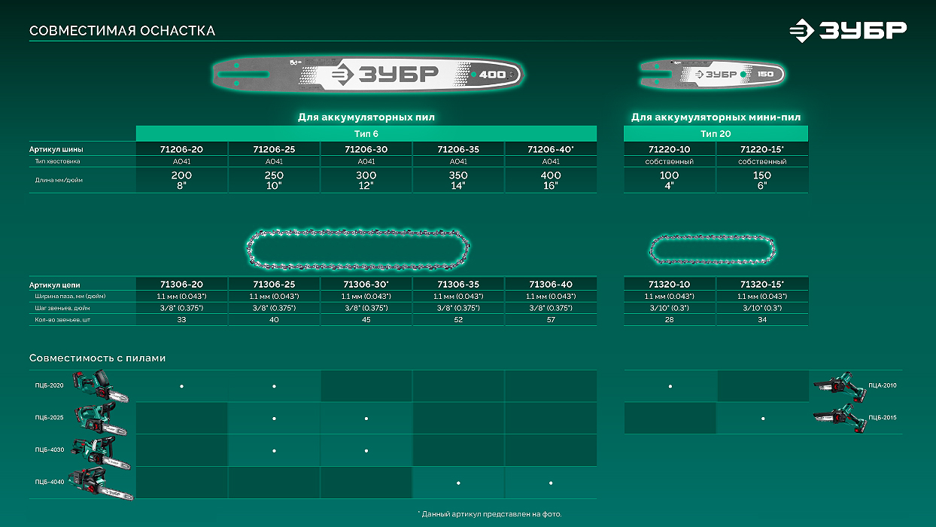The image size is (936, 527).
Task: Select the Тип 20 header
Action: point(716,133)
